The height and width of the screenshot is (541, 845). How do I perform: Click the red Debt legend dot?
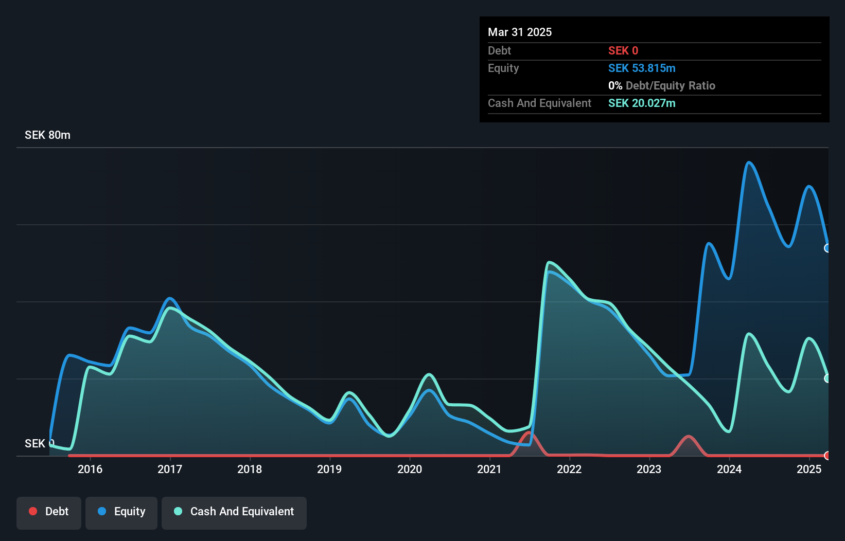click(x=33, y=511)
